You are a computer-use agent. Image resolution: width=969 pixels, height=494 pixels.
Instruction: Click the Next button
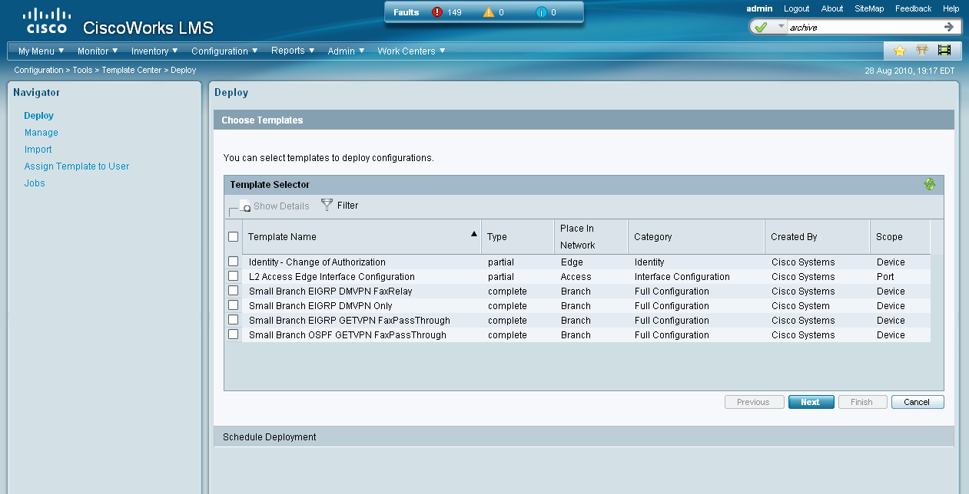tap(811, 402)
